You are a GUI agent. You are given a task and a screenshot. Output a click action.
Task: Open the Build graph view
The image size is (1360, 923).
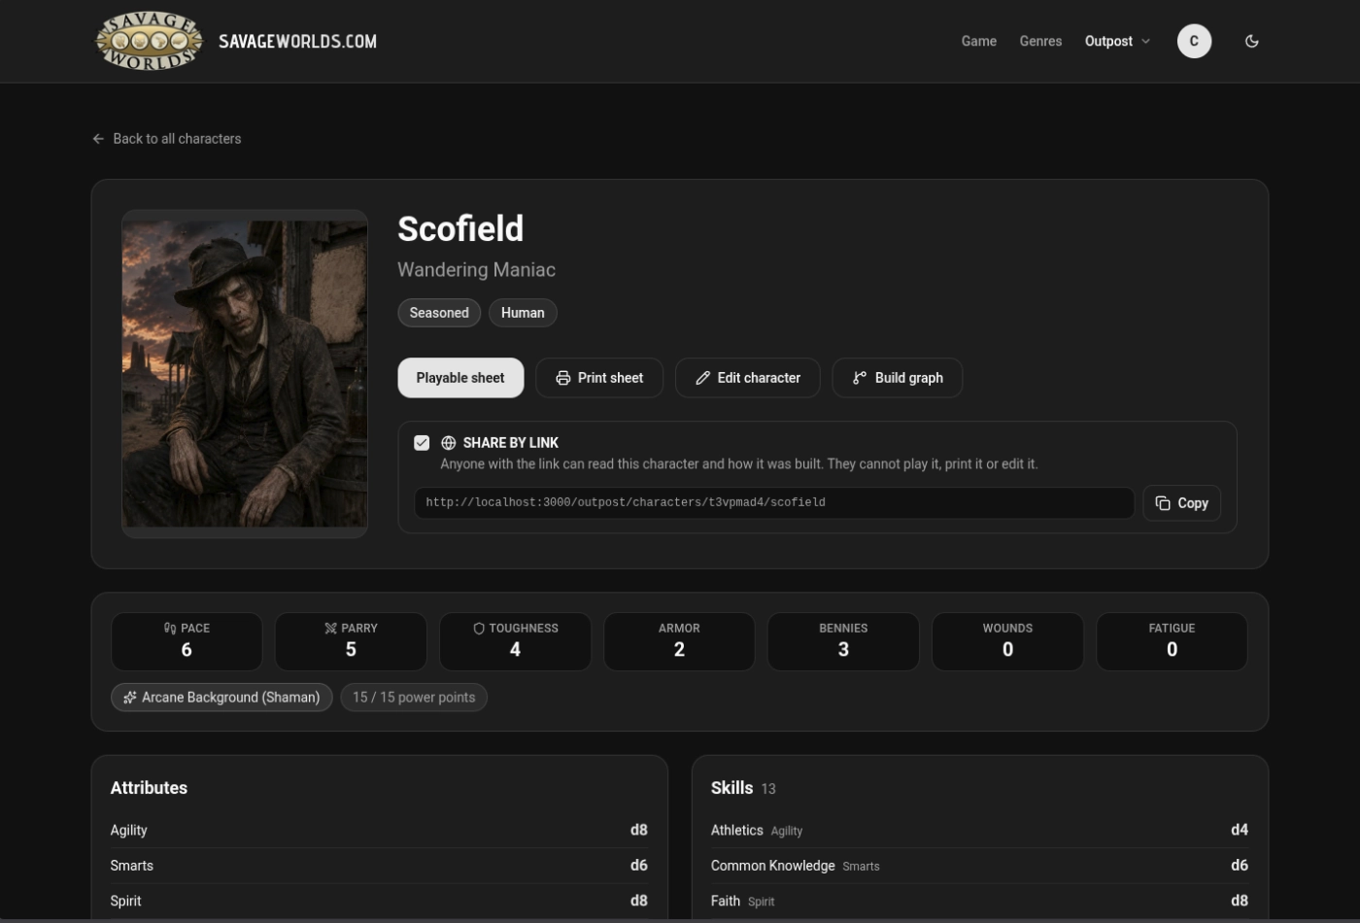tap(898, 378)
